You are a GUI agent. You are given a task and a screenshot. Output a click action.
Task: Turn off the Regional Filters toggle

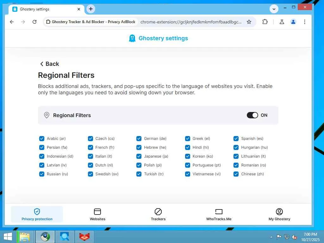point(252,115)
